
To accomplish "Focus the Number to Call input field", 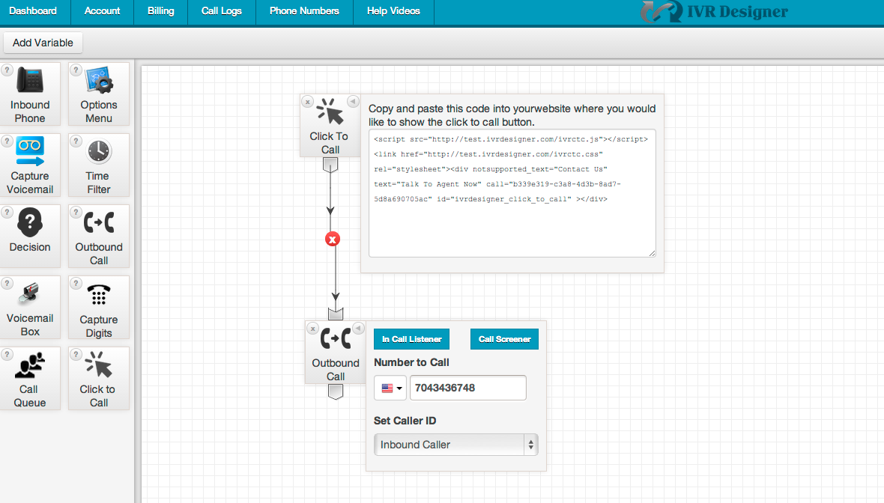I will tap(468, 388).
